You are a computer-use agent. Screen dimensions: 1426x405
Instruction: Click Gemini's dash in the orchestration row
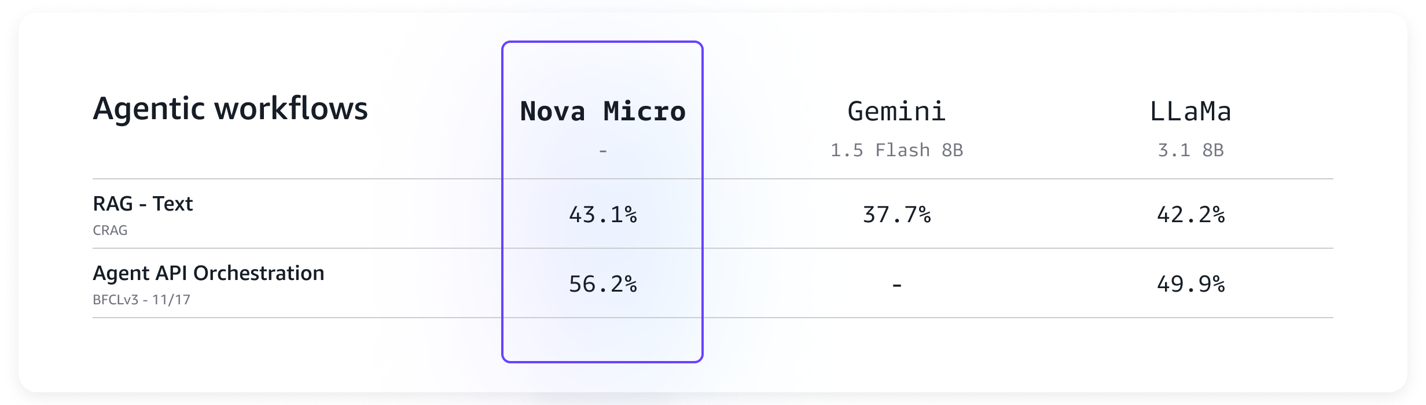pyautogui.click(x=896, y=285)
